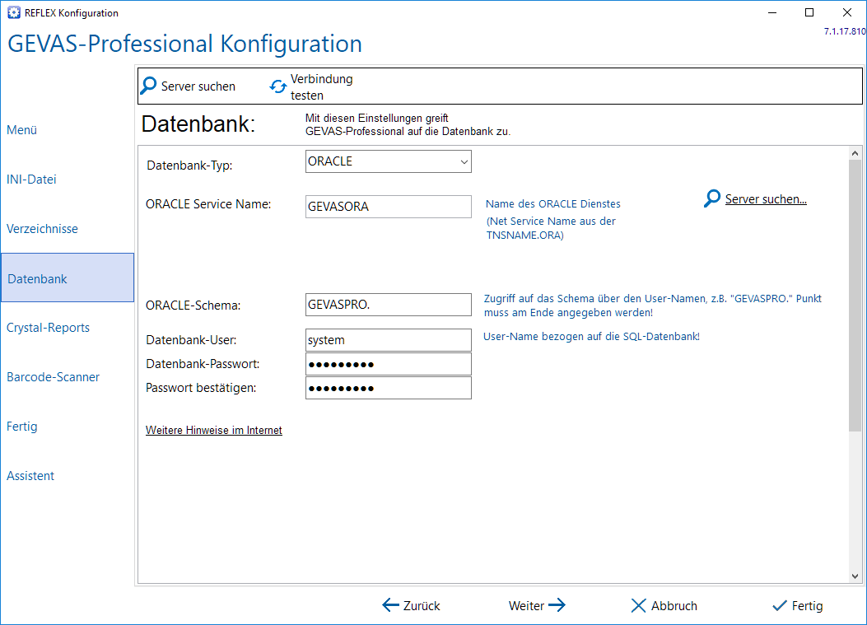Focus the ORACLE-Schema field
Image resolution: width=867 pixels, height=625 pixels.
pyautogui.click(x=388, y=304)
